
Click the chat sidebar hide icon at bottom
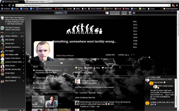coord(24,110)
